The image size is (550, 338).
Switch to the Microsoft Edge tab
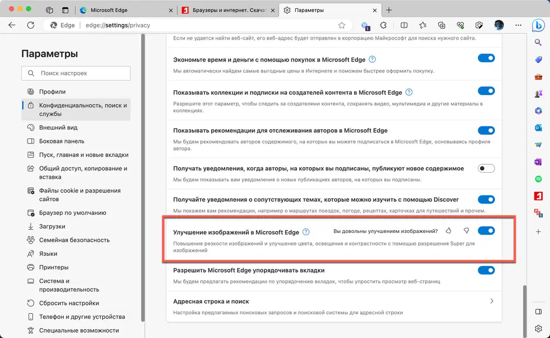click(x=127, y=10)
